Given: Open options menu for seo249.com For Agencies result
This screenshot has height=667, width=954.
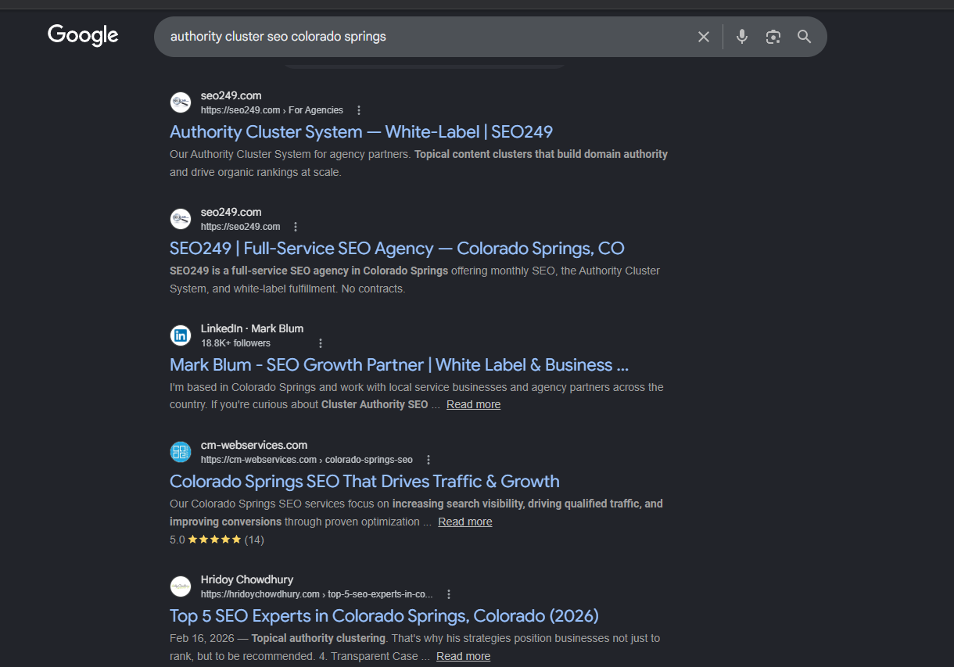Looking at the screenshot, I should coord(359,110).
